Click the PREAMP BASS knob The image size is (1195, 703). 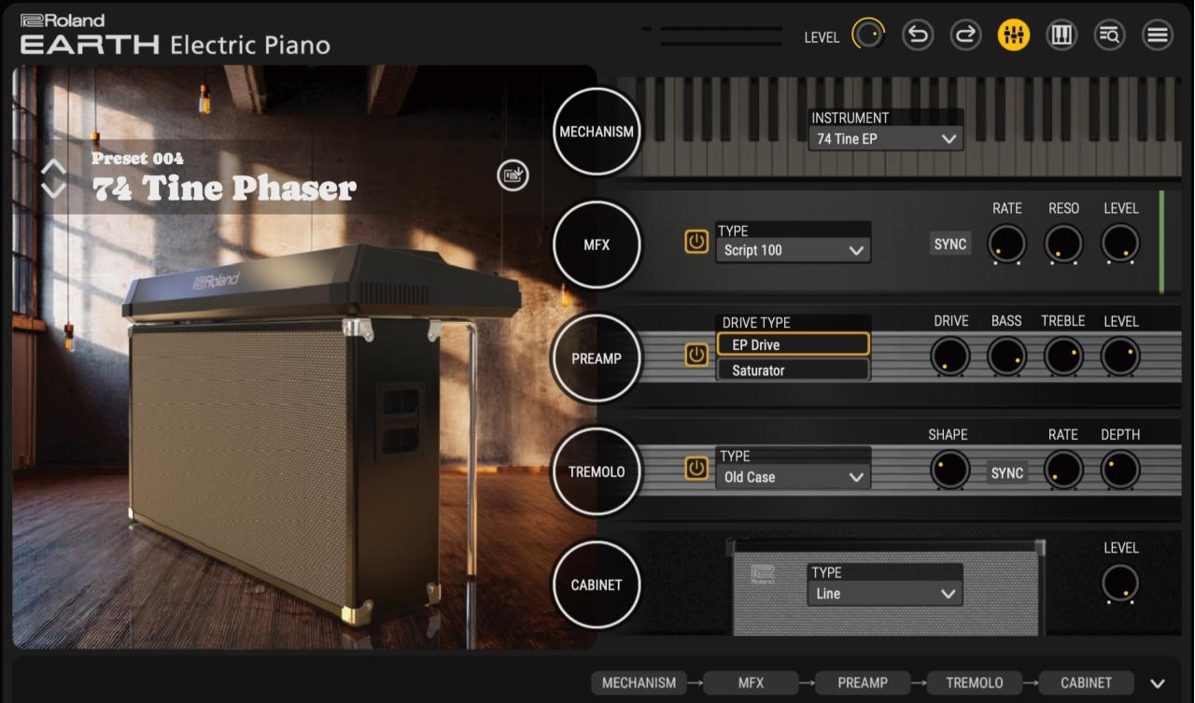tap(1006, 357)
